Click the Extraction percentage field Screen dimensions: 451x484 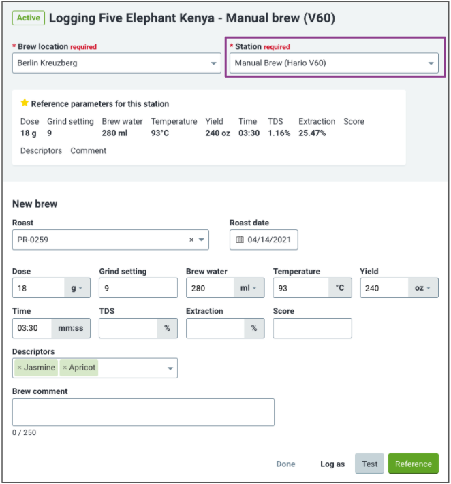[x=215, y=328]
